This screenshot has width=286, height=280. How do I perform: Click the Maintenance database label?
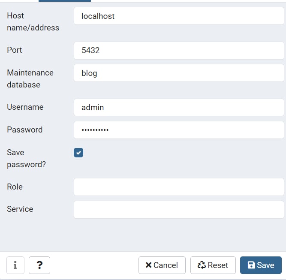[x=30, y=78]
